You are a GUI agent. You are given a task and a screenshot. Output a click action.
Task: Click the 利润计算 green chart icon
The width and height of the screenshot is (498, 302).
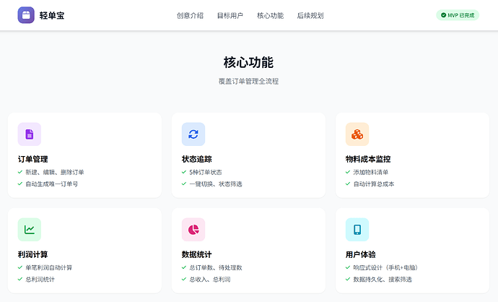(x=30, y=230)
